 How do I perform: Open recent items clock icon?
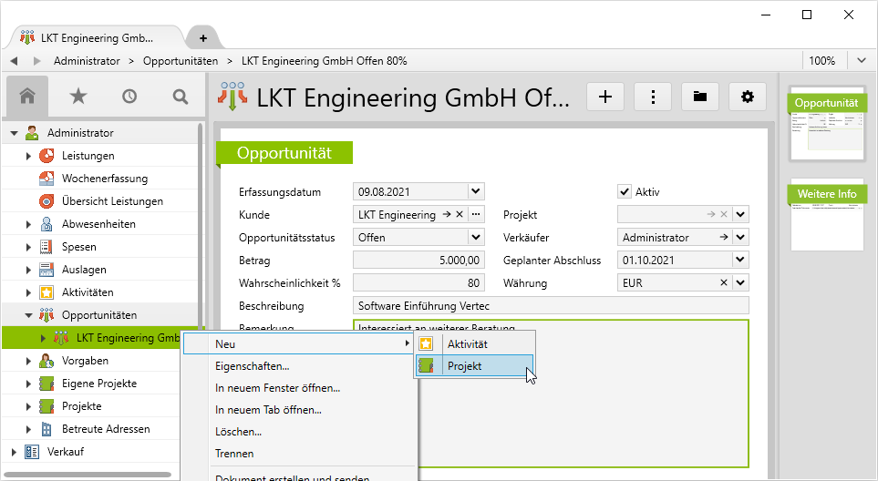(x=129, y=96)
